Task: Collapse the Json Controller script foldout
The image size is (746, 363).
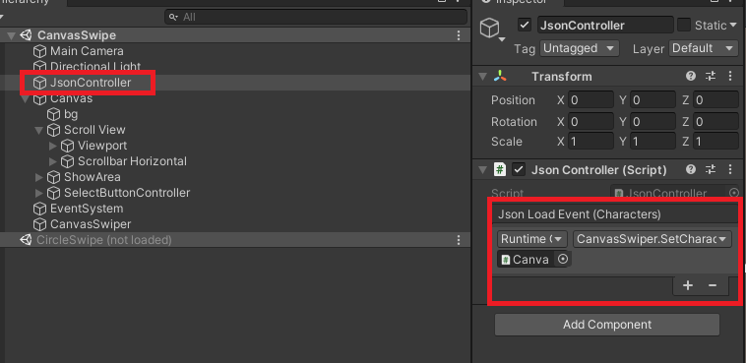Action: pyautogui.click(x=483, y=169)
